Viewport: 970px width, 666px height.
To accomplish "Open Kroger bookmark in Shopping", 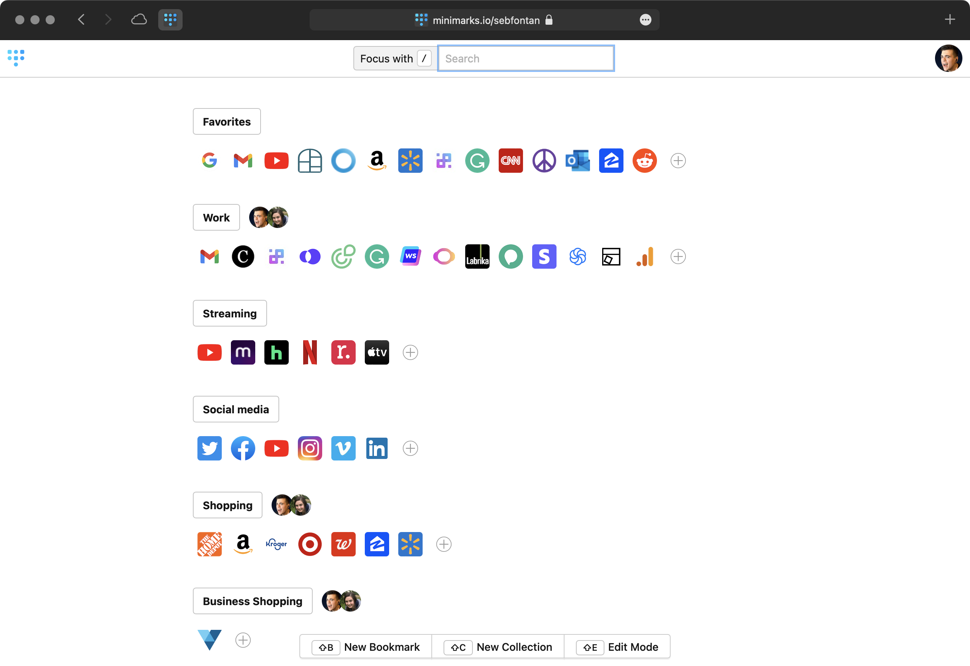I will point(276,545).
